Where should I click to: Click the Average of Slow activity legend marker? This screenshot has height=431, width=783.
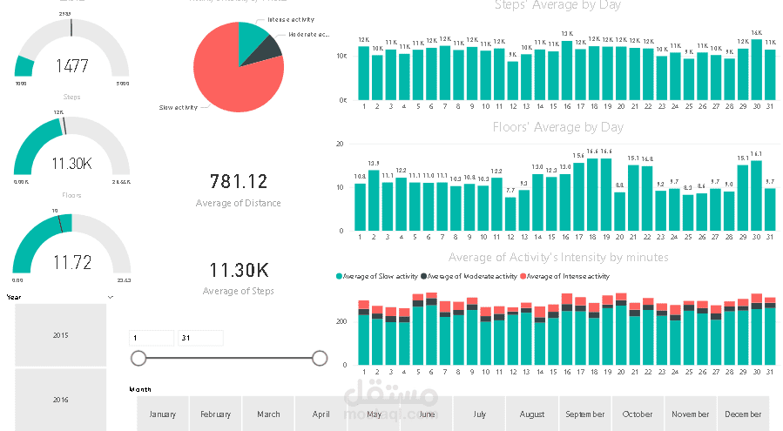pyautogui.click(x=339, y=276)
